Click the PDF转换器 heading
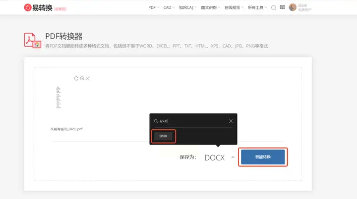 click(64, 36)
